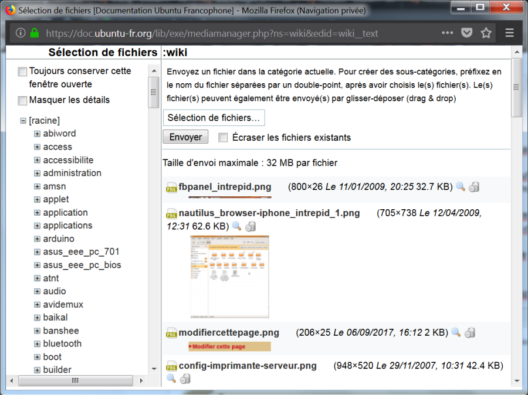The height and width of the screenshot is (395, 528).
Task: Click the Pocket save icon in the address bar
Action: click(466, 33)
